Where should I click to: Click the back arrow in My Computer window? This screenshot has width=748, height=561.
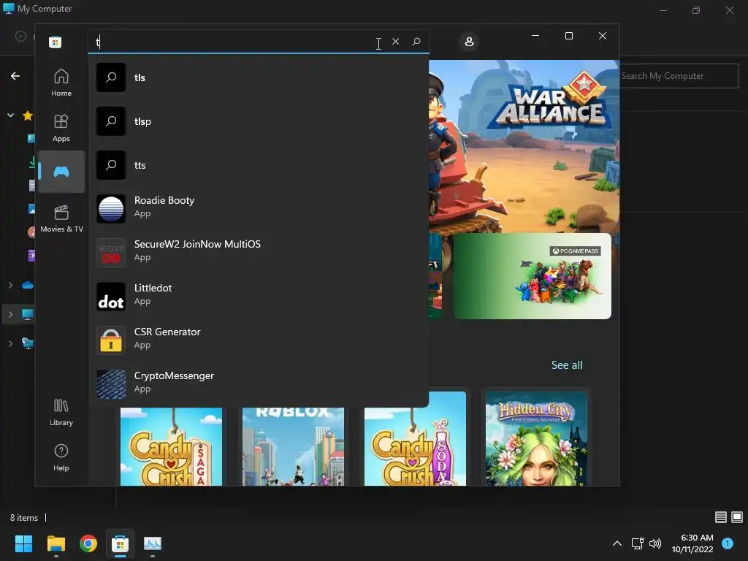(15, 76)
